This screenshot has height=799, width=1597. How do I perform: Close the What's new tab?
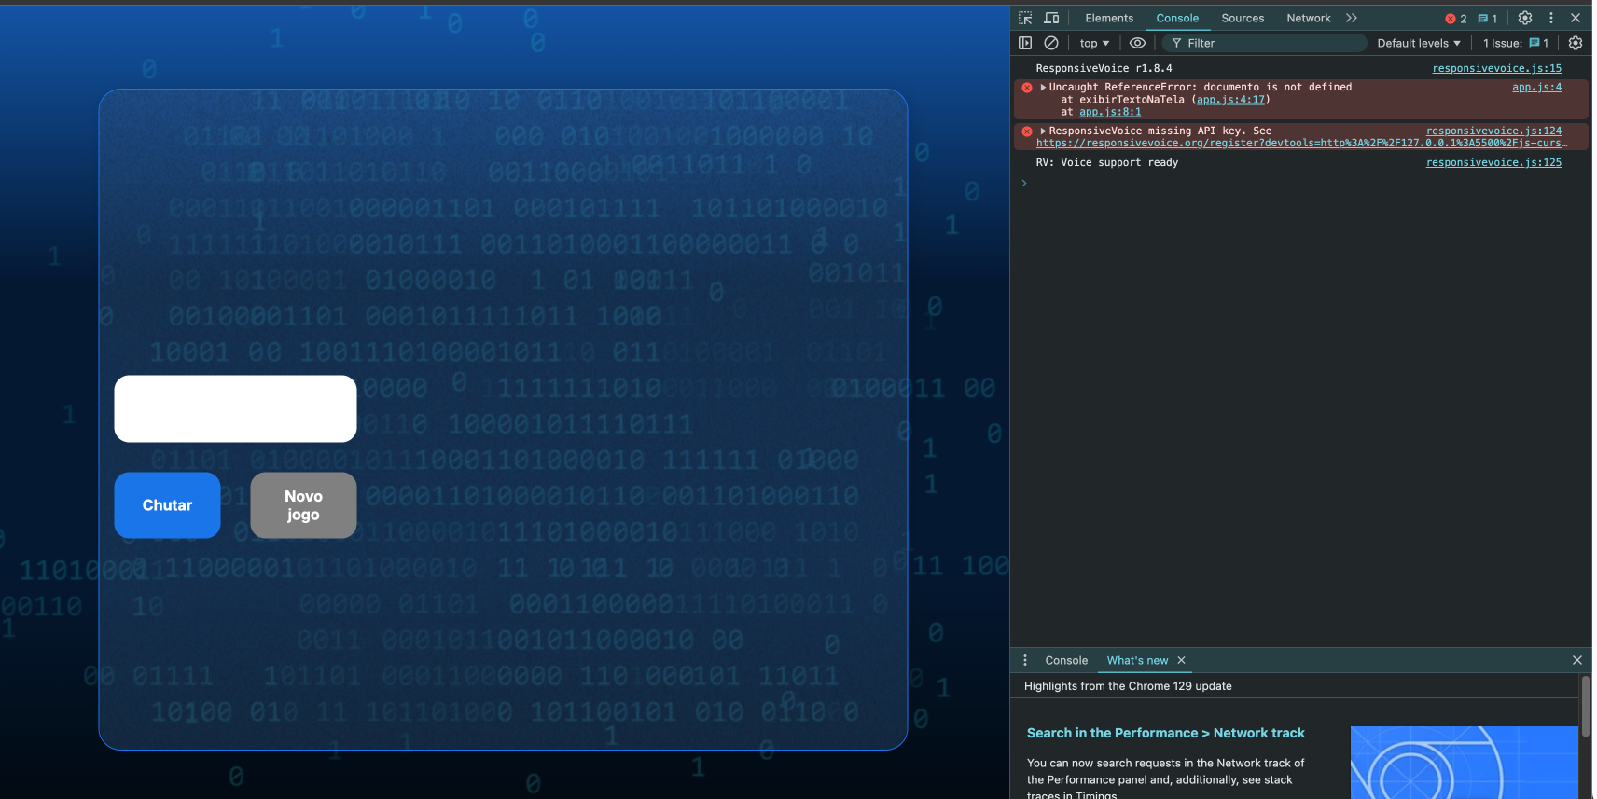[1181, 660]
